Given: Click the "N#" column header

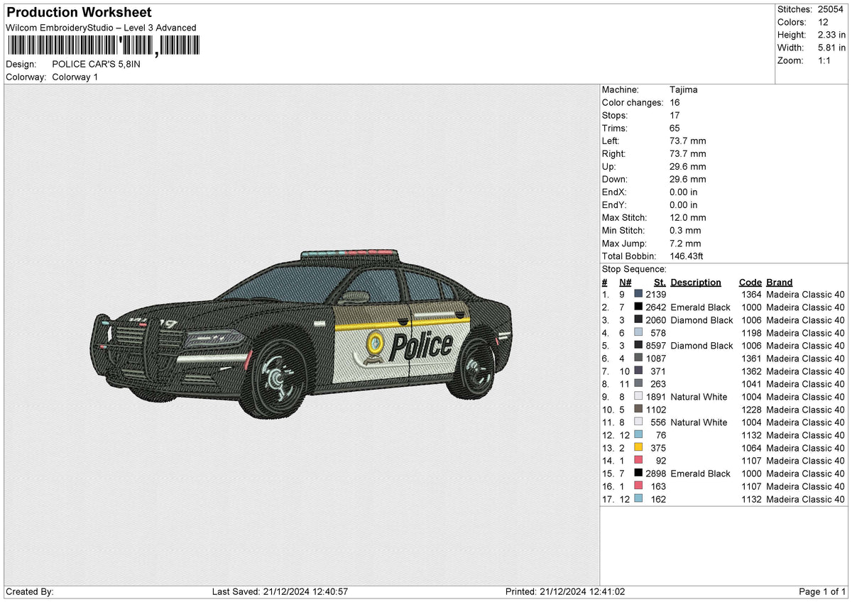Looking at the screenshot, I should pyautogui.click(x=625, y=282).
